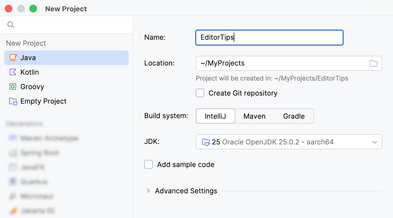
Task: Open the JDK version dropdown
Action: click(x=289, y=142)
